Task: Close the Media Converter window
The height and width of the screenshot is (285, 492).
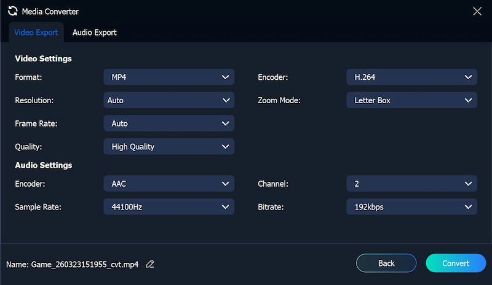Action: pyautogui.click(x=477, y=11)
